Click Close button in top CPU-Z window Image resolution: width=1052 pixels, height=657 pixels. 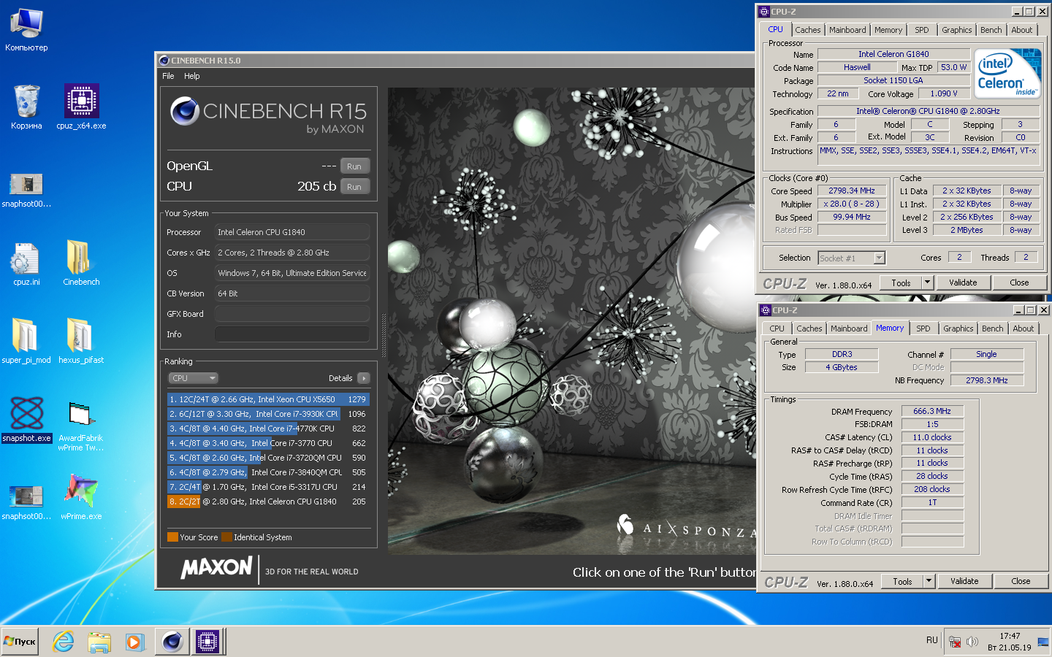(x=1019, y=283)
